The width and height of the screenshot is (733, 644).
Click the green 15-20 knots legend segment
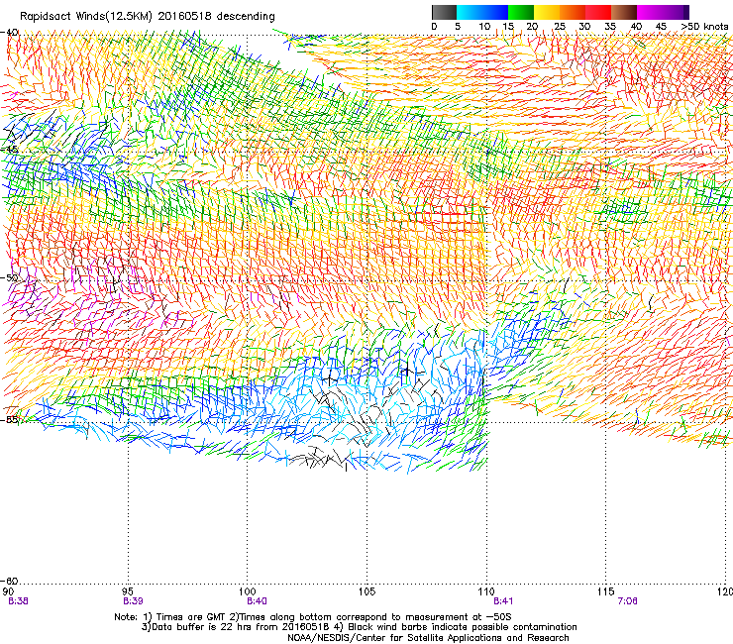click(521, 12)
